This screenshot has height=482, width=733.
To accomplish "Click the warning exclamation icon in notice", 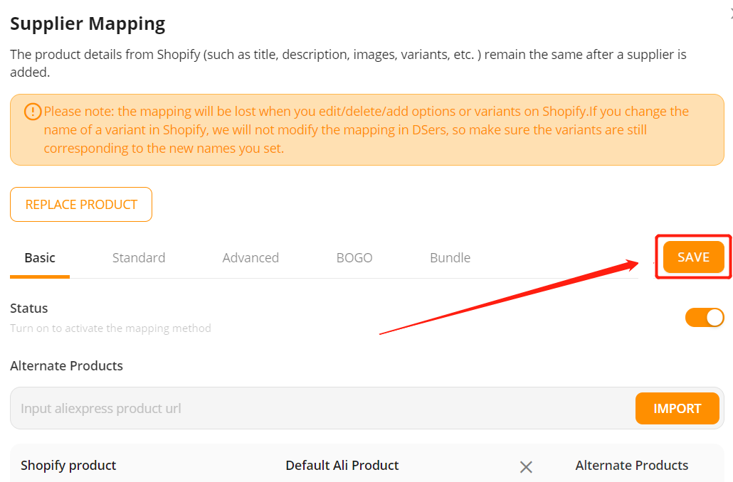I will 33,112.
